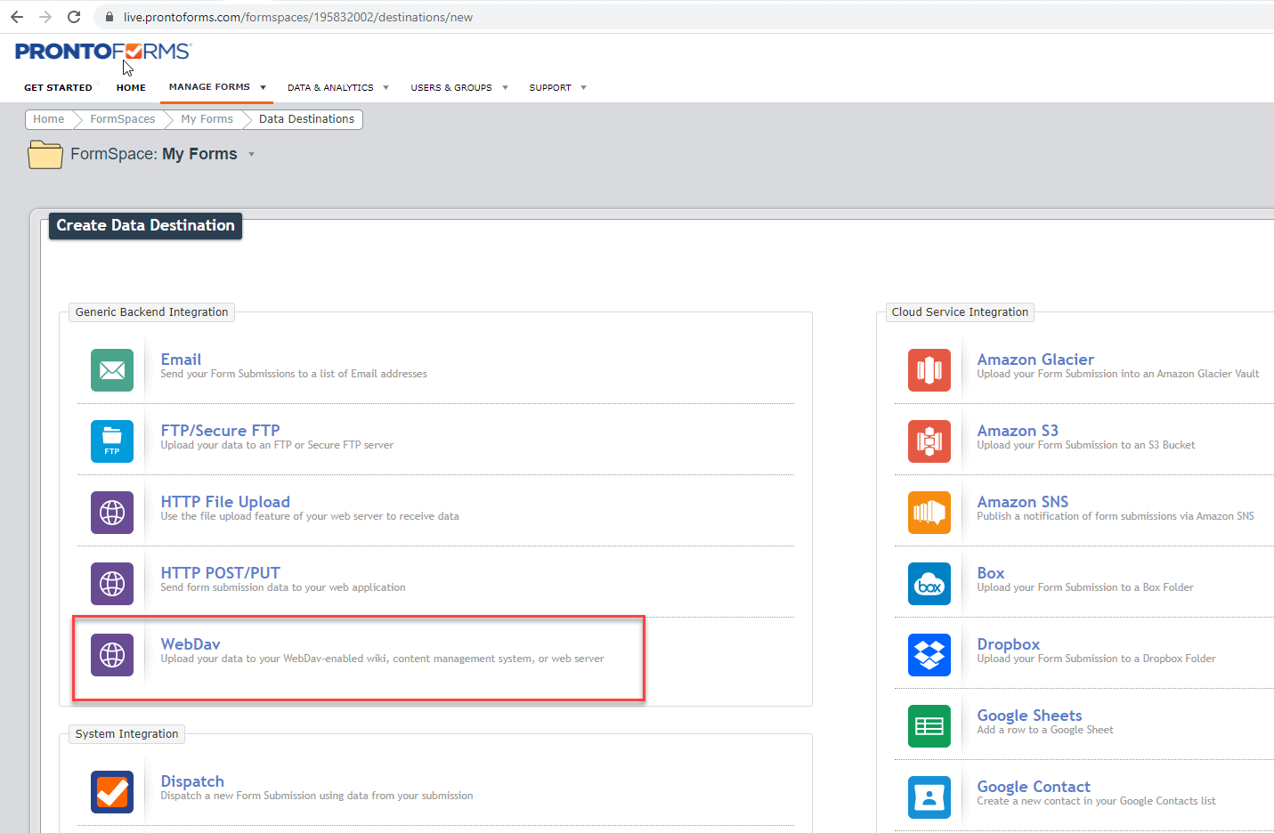Viewport: 1274px width, 833px height.
Task: Click the 'Create Data Destination' heading
Action: coord(145,226)
